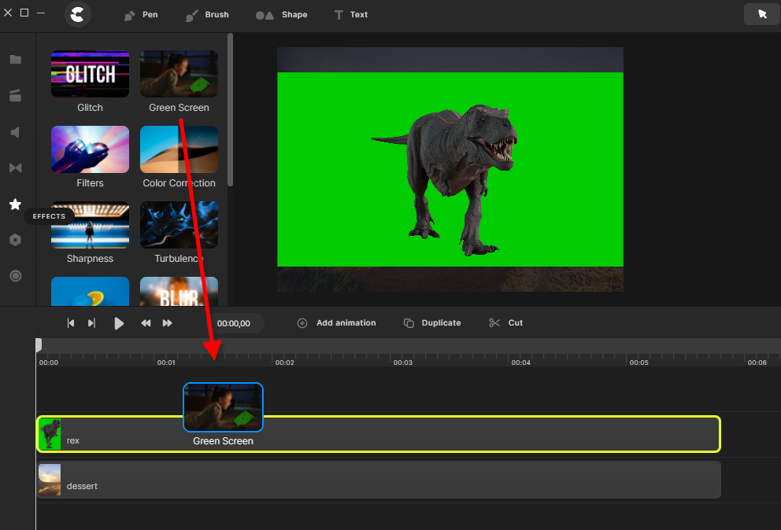Click the 00:05 mark on timeline ruler
The height and width of the screenshot is (530, 781).
638,363
